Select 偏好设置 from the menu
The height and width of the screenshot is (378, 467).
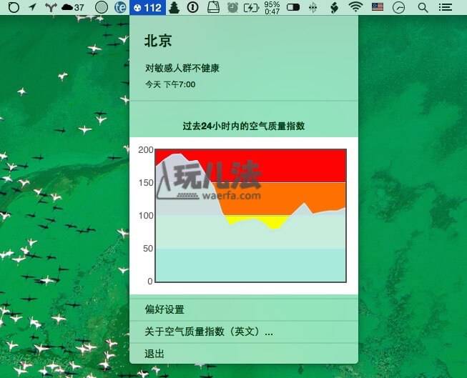[164, 309]
